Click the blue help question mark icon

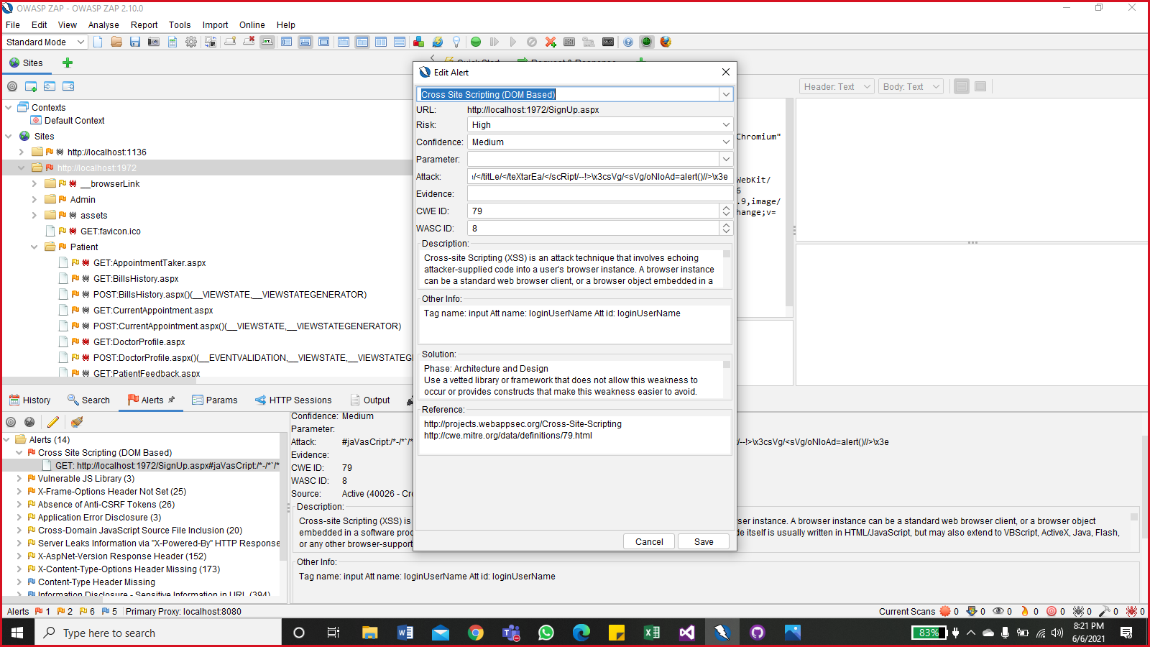coord(628,42)
